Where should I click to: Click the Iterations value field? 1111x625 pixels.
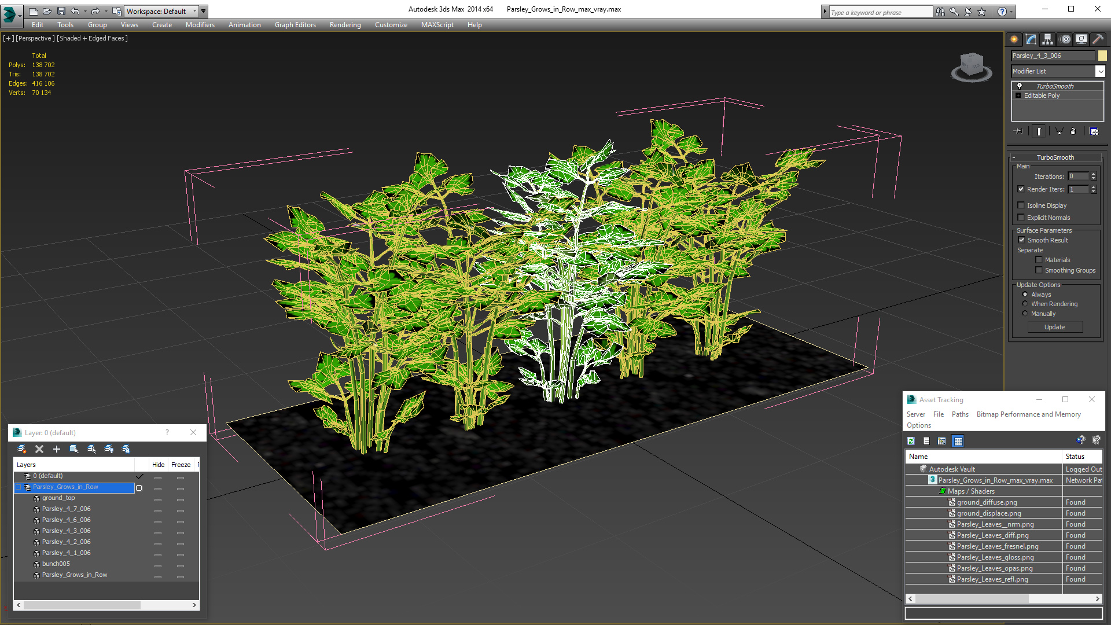(x=1078, y=177)
